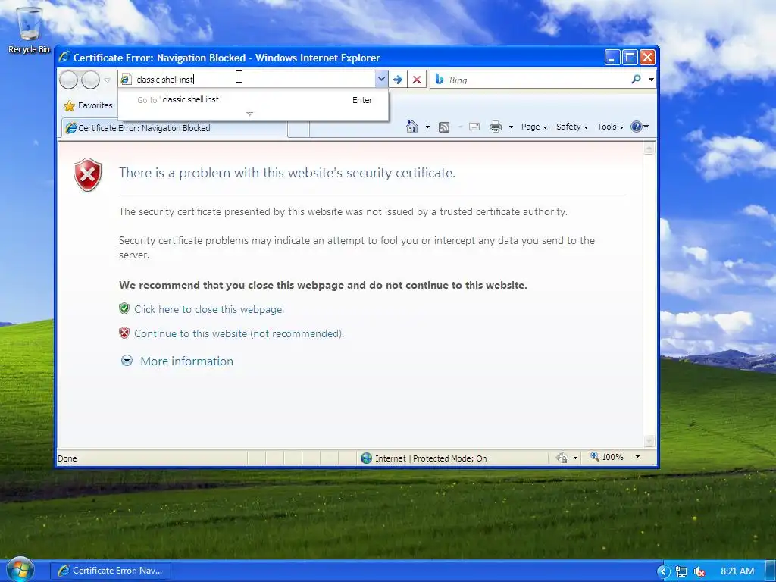
Task: Click the Go arrow button
Action: (x=397, y=79)
